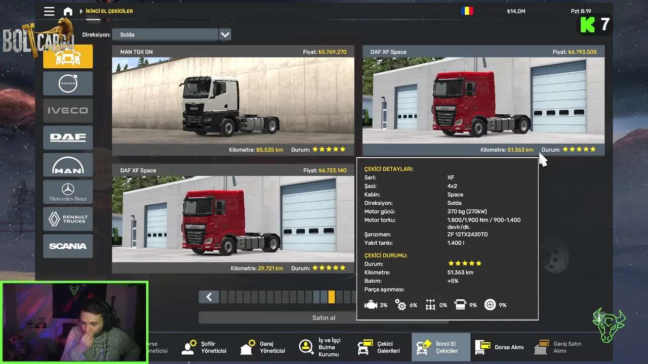648x364 pixels.
Task: Go to previous page of trucks
Action: tap(209, 297)
